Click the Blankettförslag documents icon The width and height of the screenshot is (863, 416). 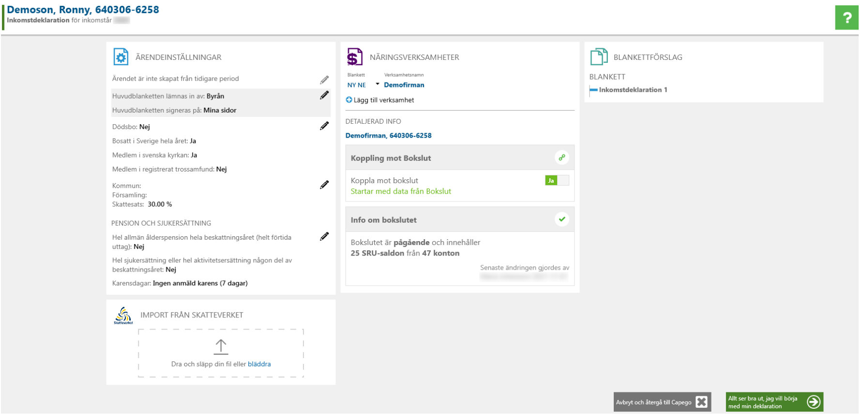[x=599, y=57]
